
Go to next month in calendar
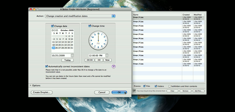[57, 30]
